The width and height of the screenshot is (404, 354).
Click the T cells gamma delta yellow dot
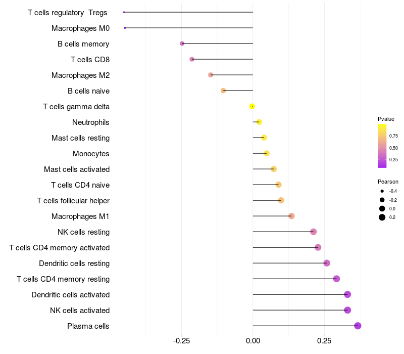[x=252, y=106]
